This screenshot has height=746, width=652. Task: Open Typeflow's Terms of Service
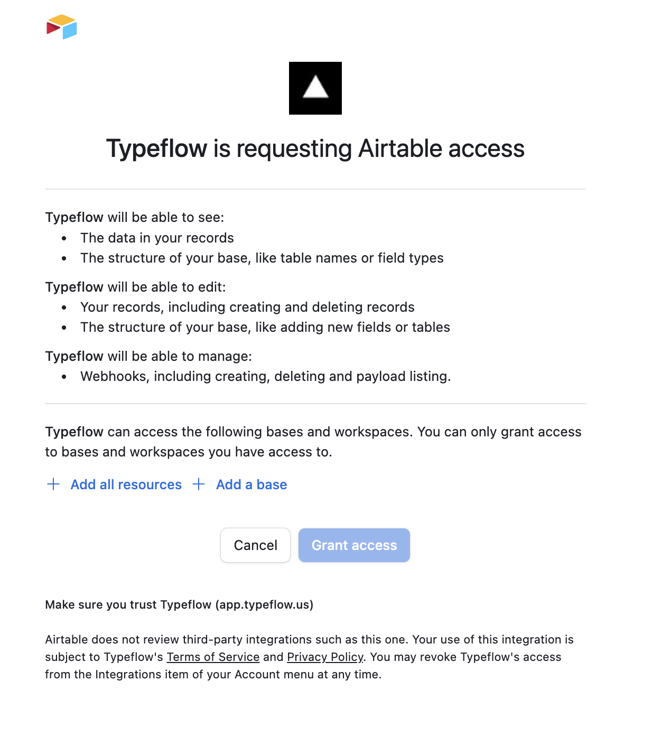(213, 657)
